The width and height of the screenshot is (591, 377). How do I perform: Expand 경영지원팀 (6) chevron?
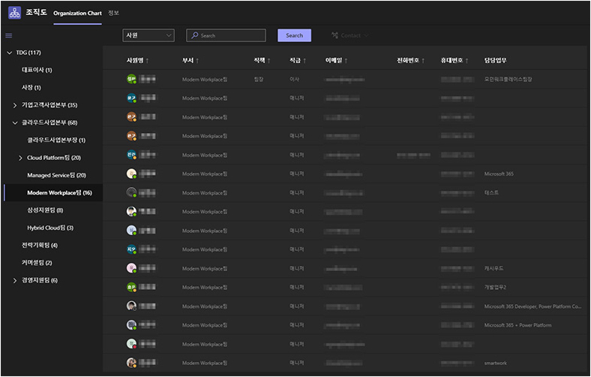pos(15,280)
